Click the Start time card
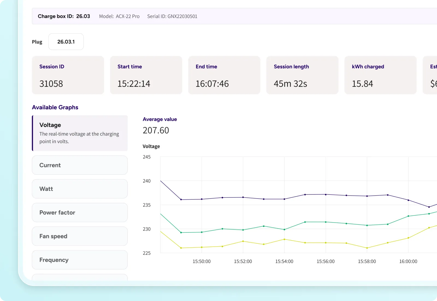This screenshot has width=437, height=301. pos(146,75)
